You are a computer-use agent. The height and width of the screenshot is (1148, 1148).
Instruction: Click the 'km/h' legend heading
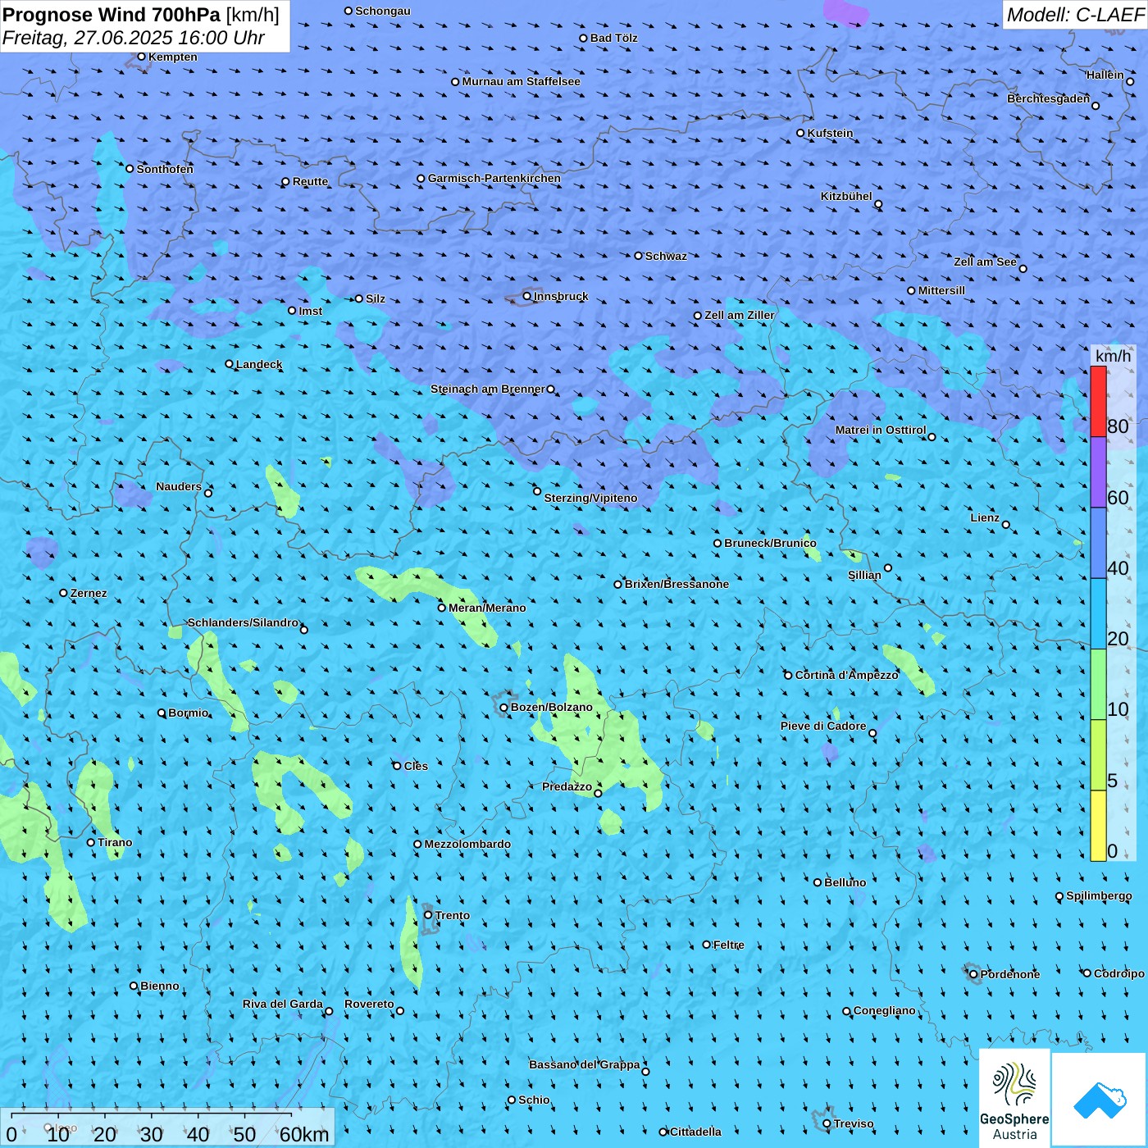click(x=1113, y=356)
